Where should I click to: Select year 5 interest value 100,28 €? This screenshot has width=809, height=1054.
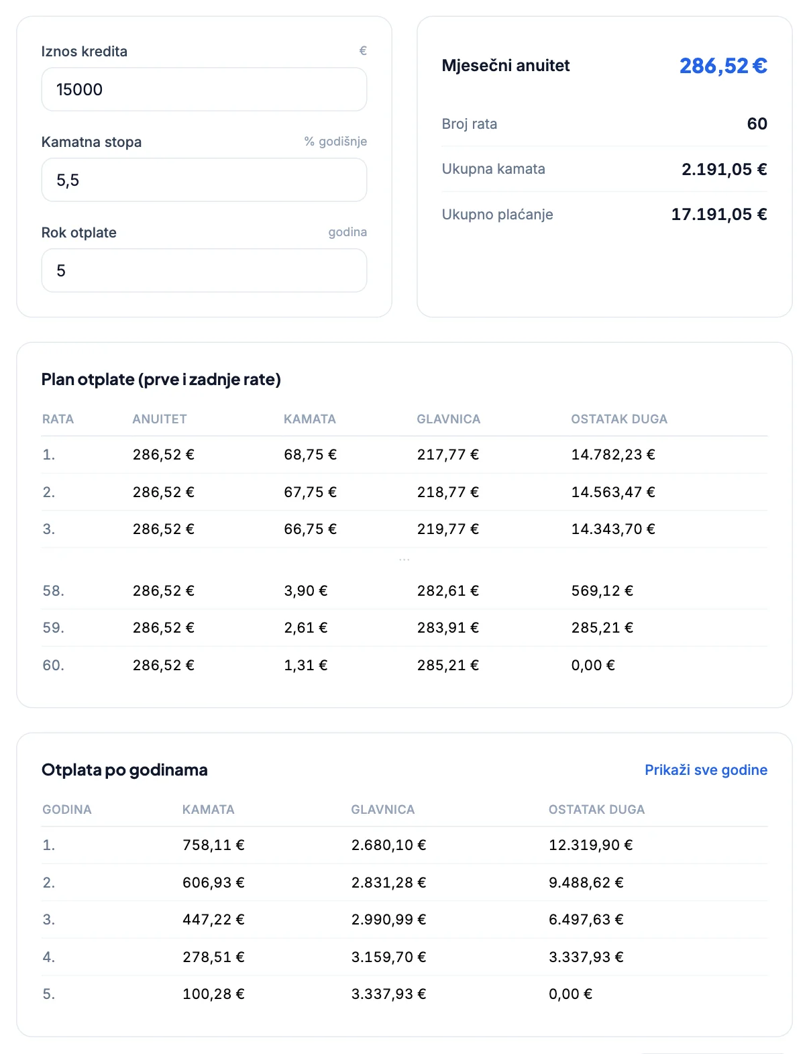[213, 994]
